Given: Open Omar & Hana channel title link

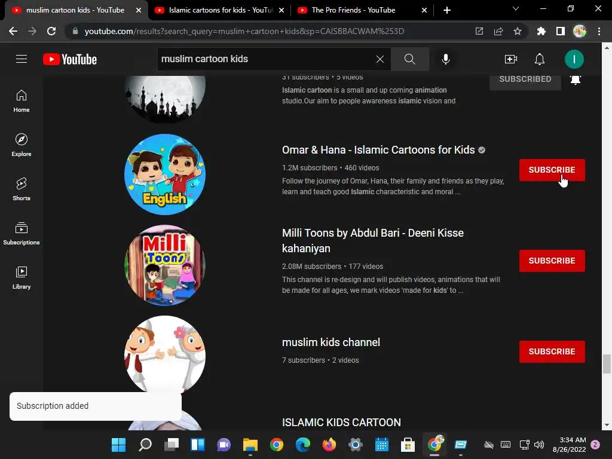Looking at the screenshot, I should click(x=378, y=150).
